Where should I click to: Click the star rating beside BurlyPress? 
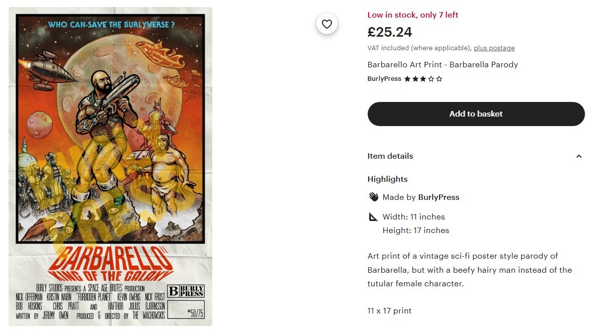[423, 79]
